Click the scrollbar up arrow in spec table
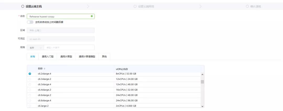 pyautogui.click(x=202, y=74)
